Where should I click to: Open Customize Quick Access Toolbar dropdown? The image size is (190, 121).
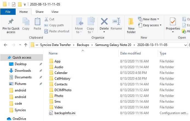(25, 5)
